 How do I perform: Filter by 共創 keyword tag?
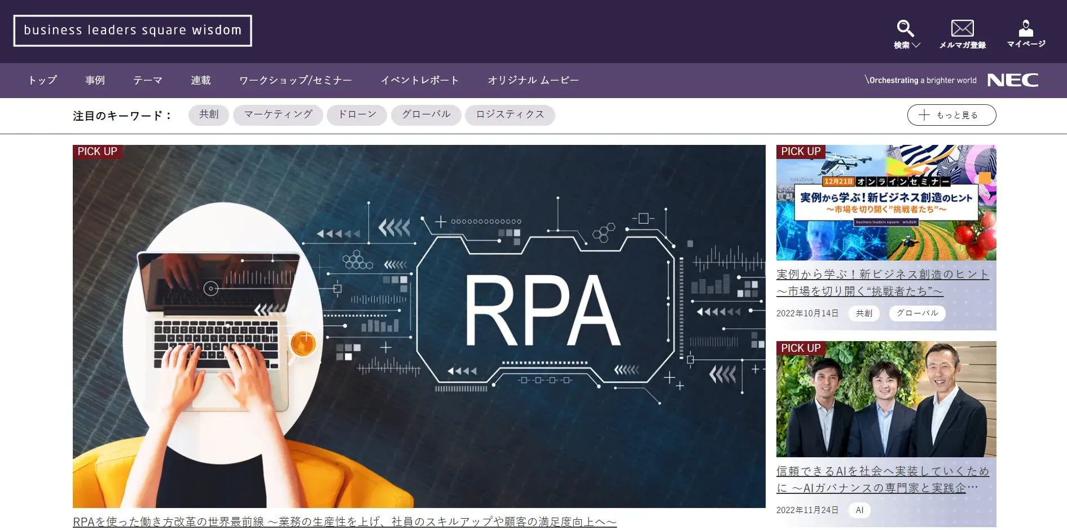[x=209, y=114]
